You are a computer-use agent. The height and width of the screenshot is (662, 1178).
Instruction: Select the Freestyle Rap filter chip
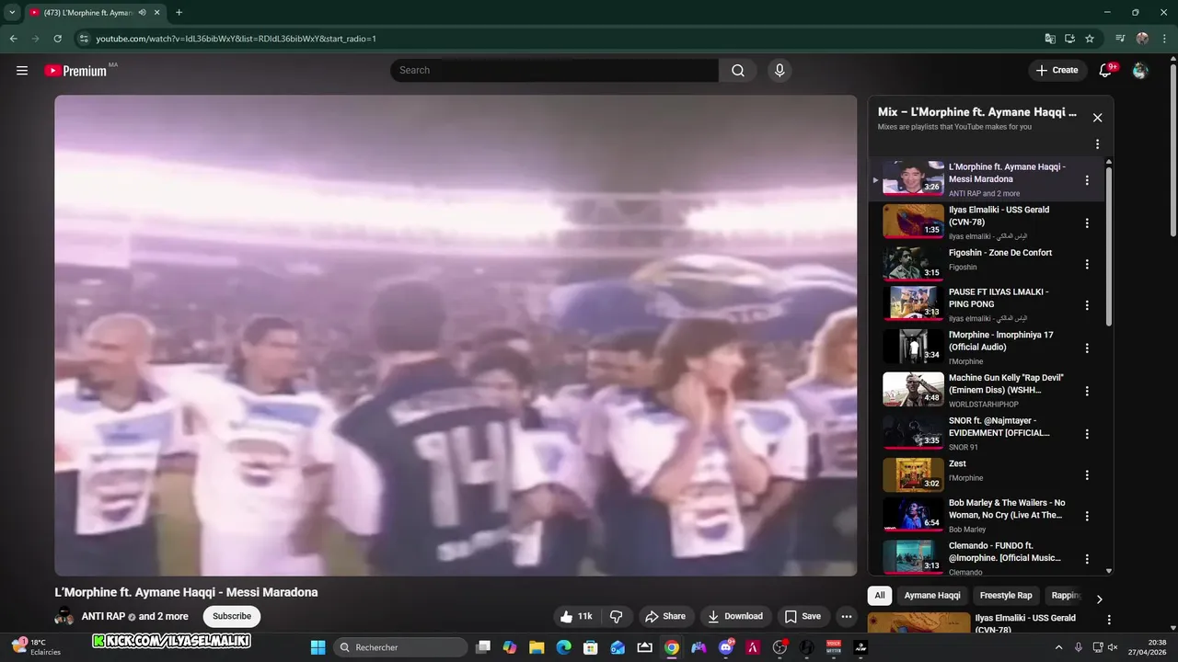(1006, 595)
